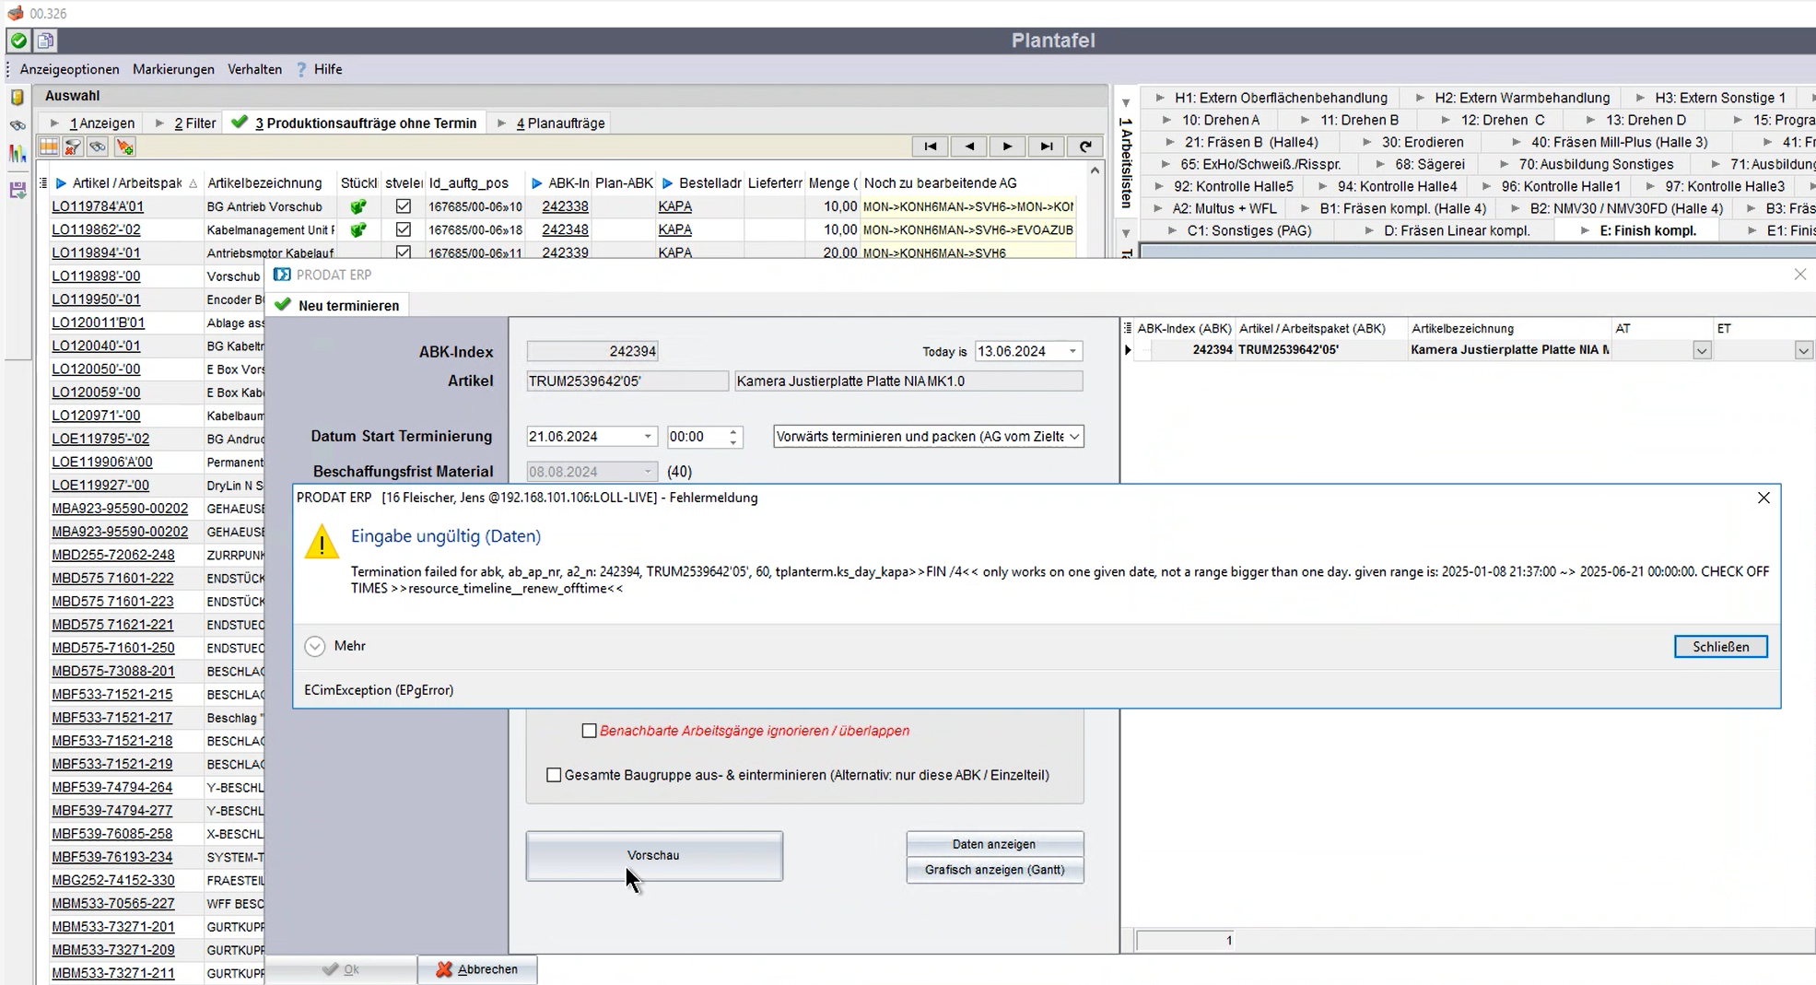The height and width of the screenshot is (985, 1816).
Task: Click the start time field showing 00:00
Action: tap(696, 437)
